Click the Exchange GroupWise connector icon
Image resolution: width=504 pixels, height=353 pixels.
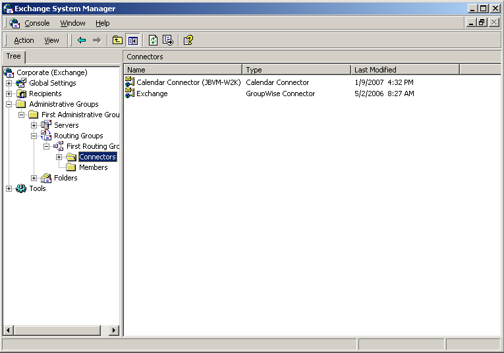(130, 94)
